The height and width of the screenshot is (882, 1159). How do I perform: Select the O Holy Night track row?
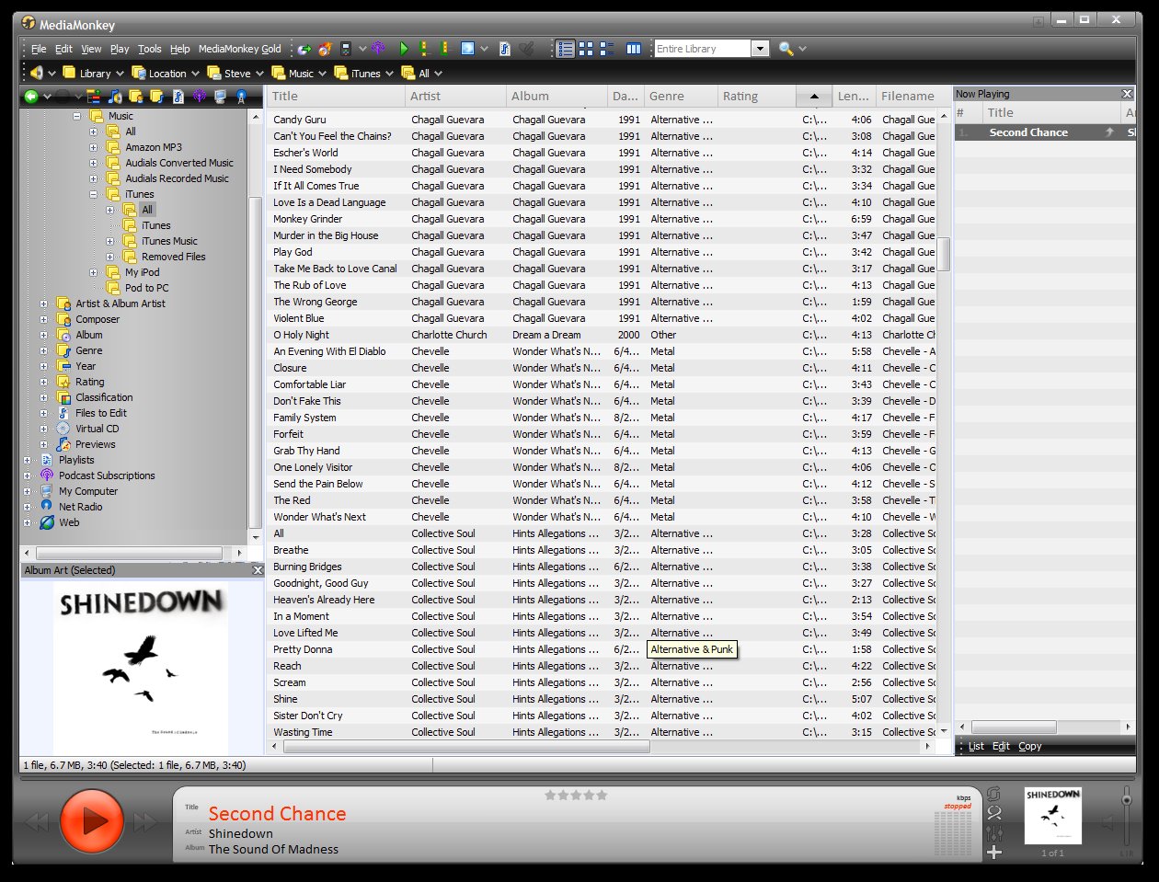[x=301, y=335]
